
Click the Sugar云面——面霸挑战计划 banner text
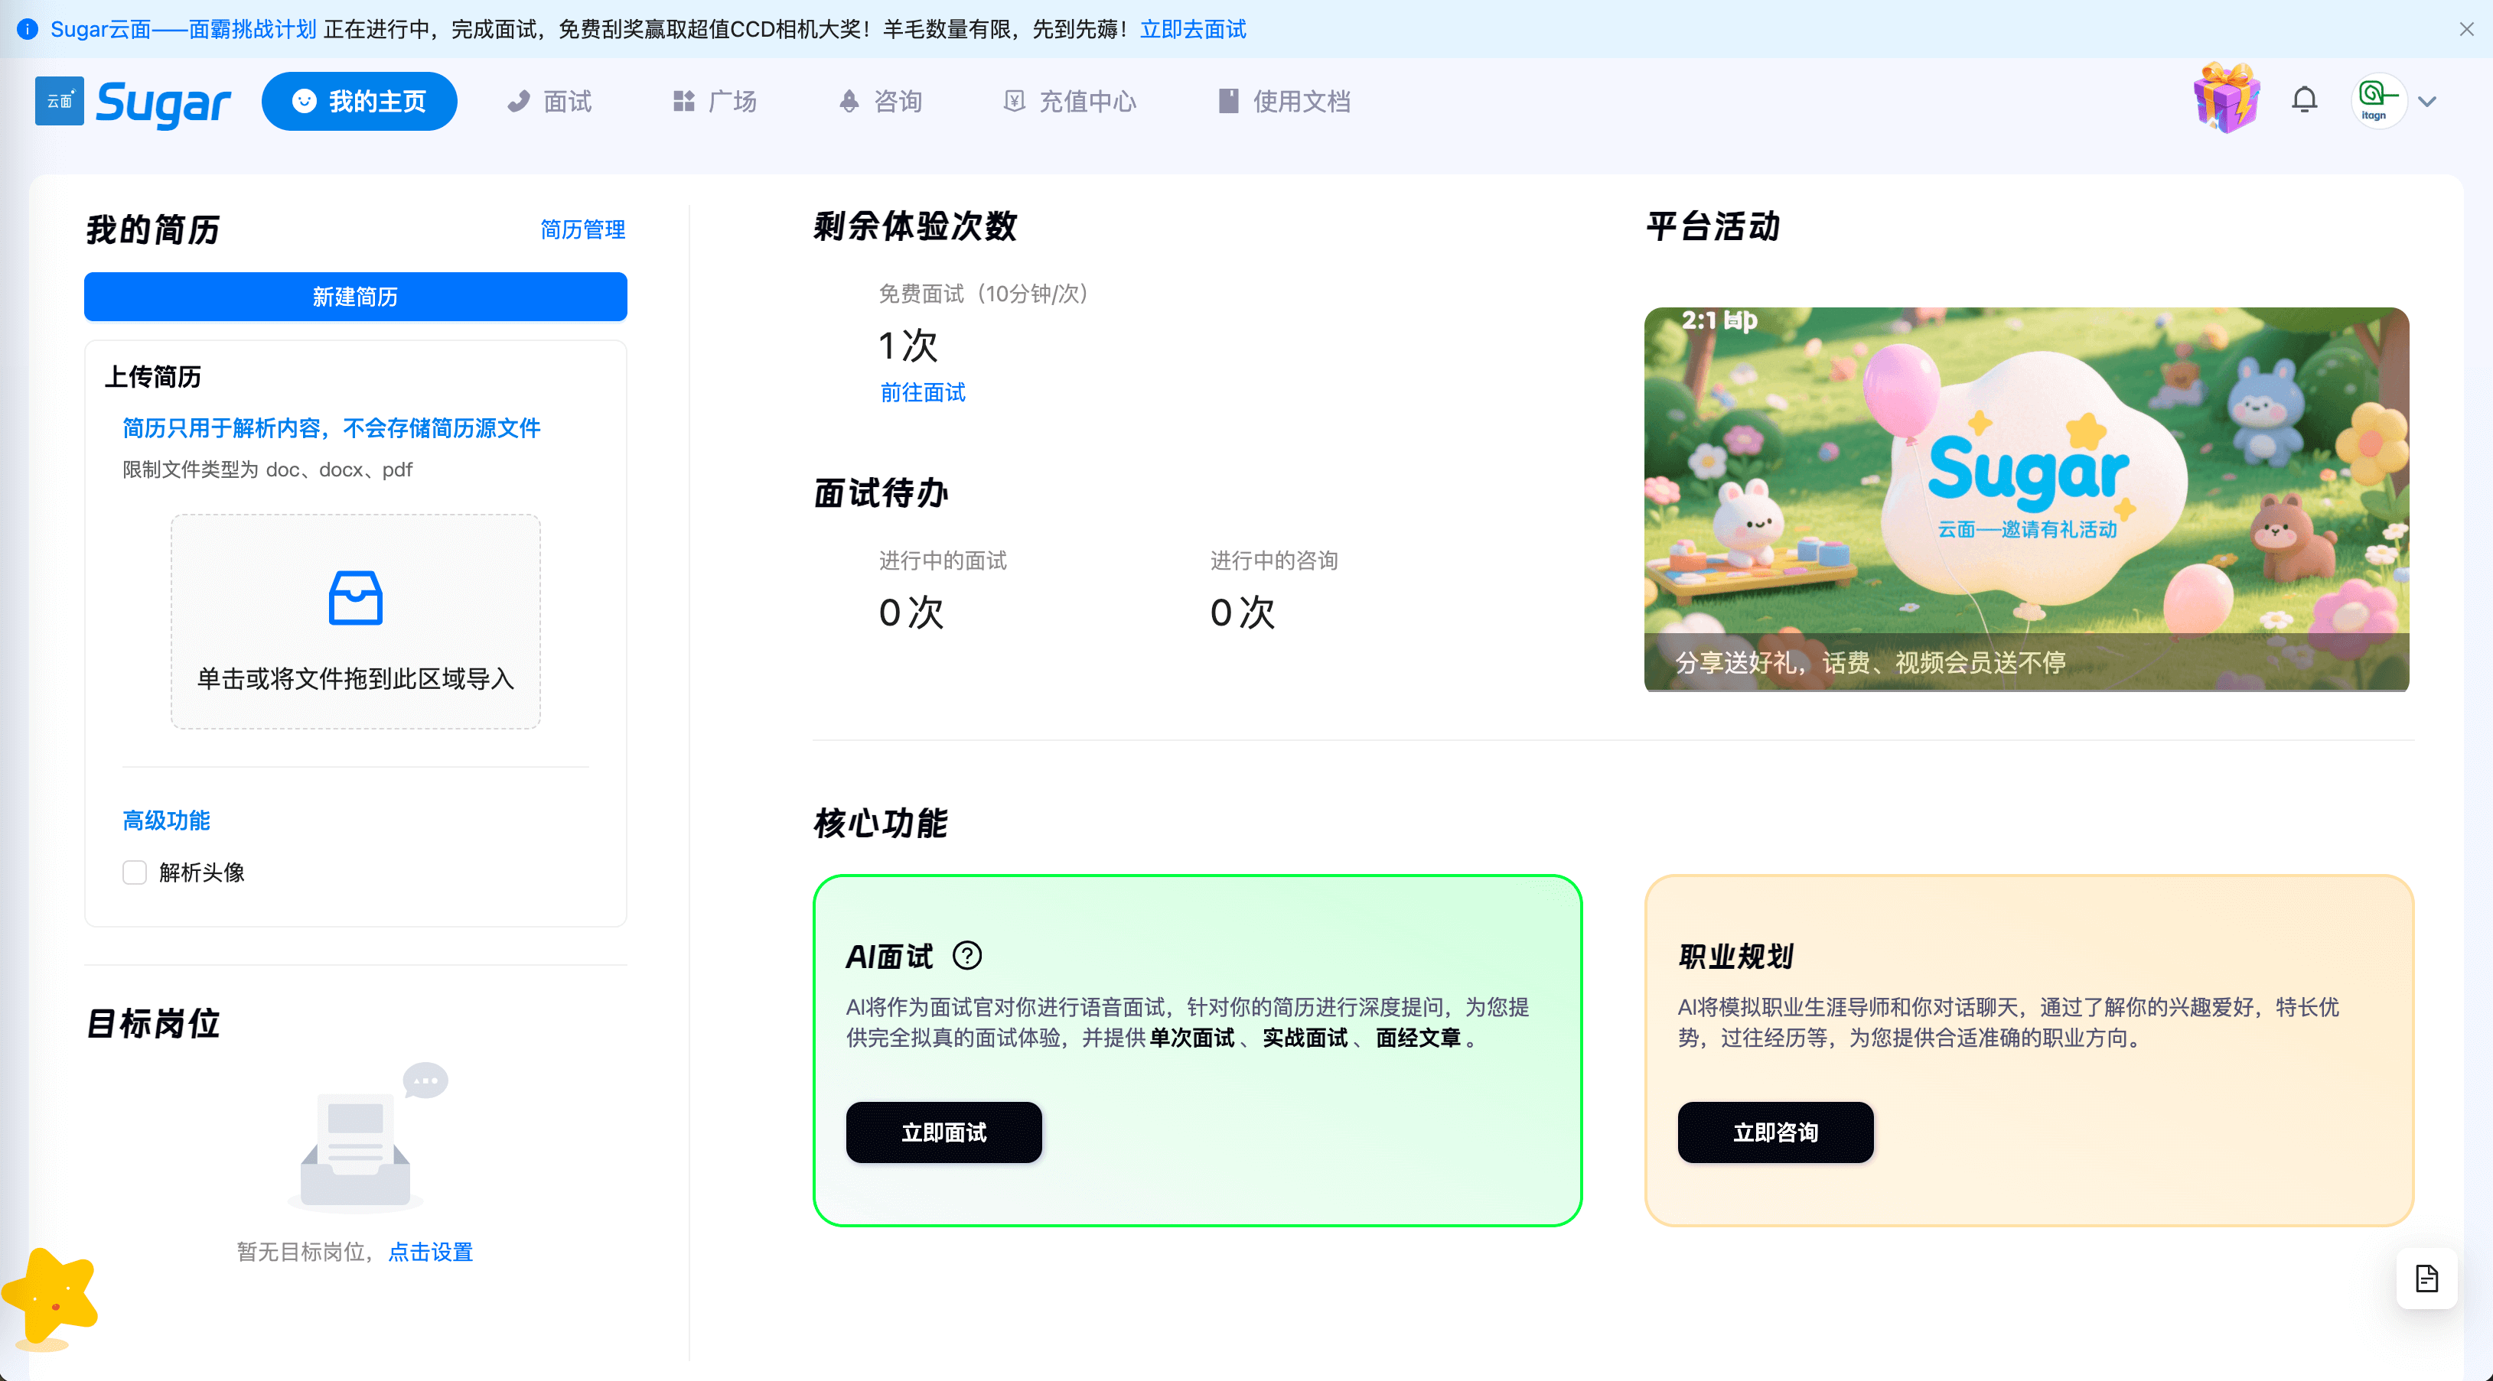point(184,29)
